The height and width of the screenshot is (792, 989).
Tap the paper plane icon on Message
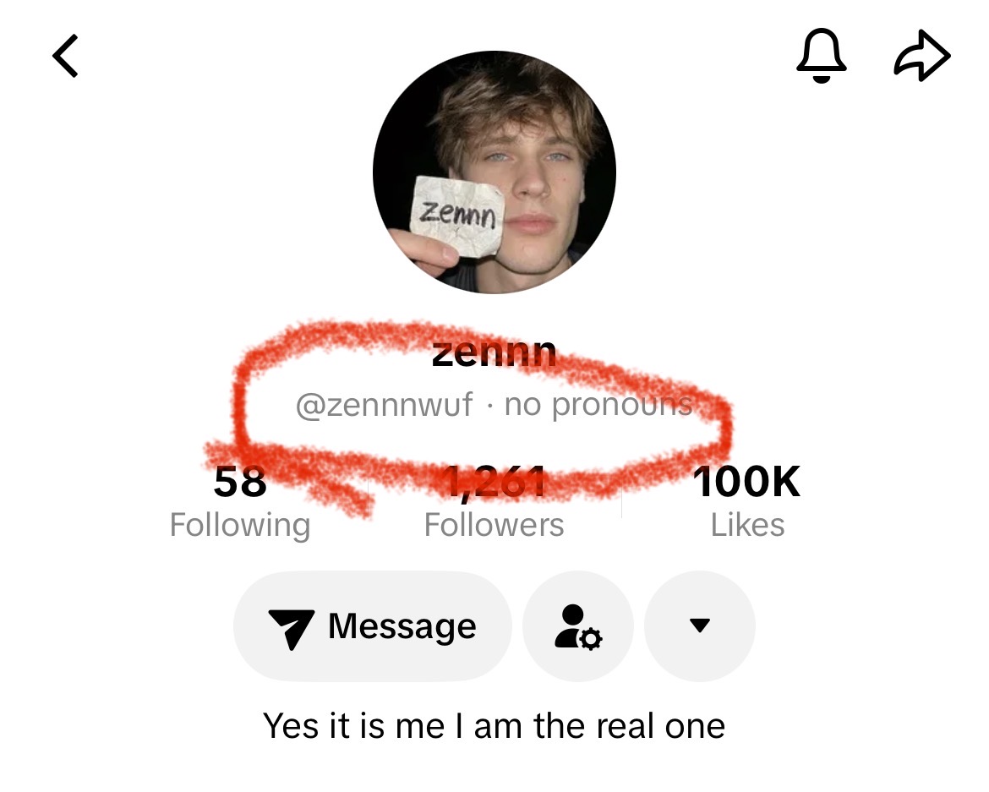click(291, 628)
